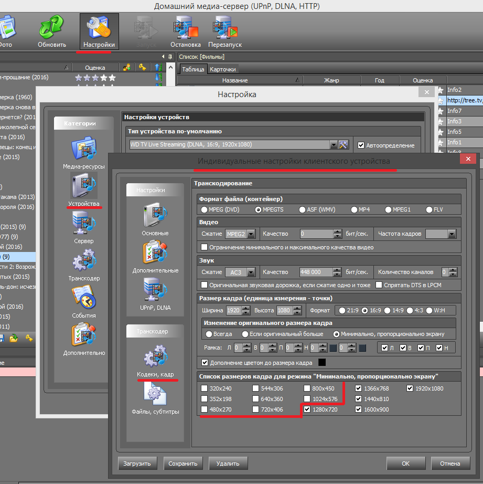Select the MP4 container format
Image resolution: width=483 pixels, height=484 pixels.
[354, 209]
